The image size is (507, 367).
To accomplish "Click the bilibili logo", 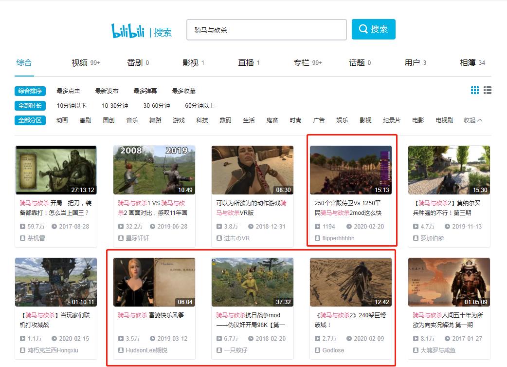I will point(127,31).
